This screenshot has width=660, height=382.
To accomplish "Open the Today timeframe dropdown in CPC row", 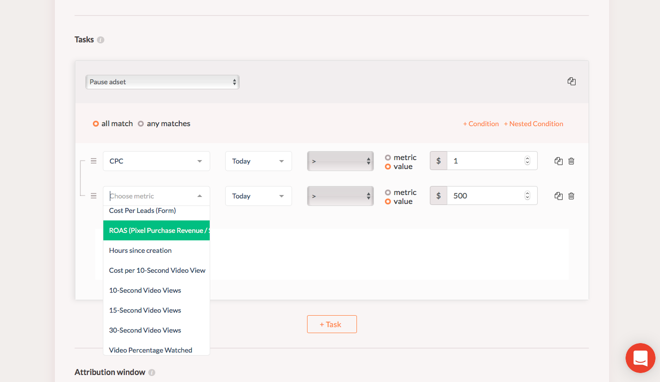I will (258, 161).
